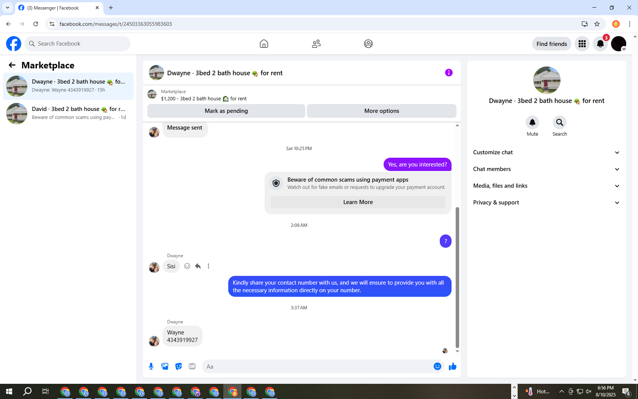Viewport: 638px width, 399px height.
Task: Send a voice clip with microphone icon
Action: pyautogui.click(x=151, y=366)
